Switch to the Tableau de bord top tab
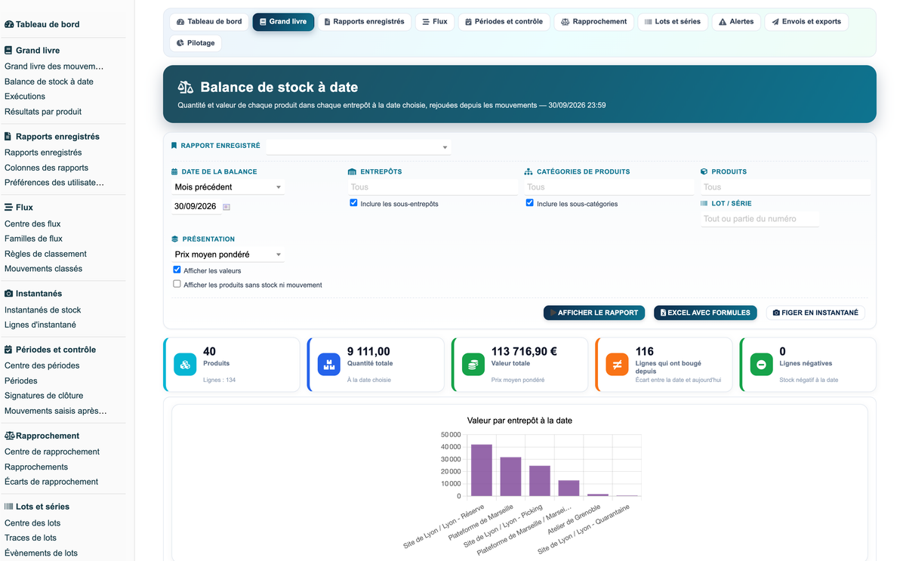The image size is (906, 561). [209, 22]
